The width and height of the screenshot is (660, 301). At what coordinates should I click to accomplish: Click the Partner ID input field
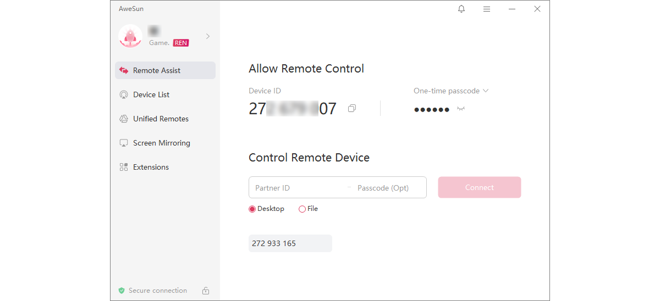coord(297,188)
